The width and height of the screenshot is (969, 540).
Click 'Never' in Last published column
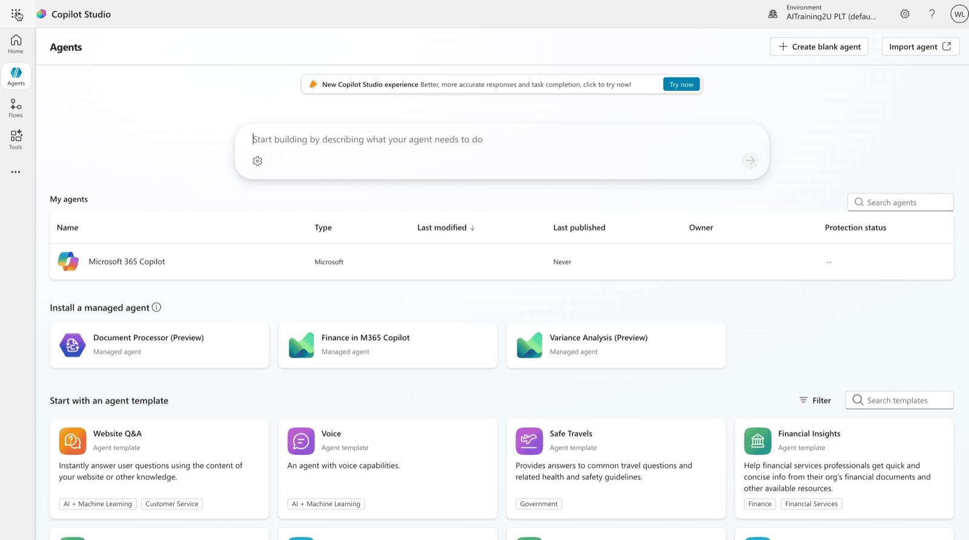click(562, 262)
